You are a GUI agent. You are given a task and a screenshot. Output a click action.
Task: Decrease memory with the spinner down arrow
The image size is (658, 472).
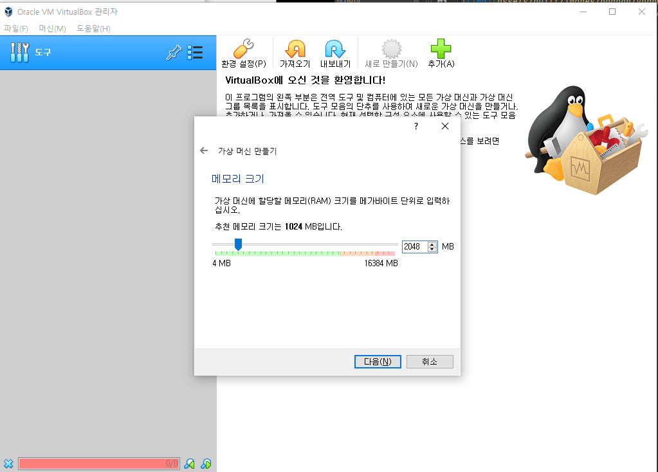coord(432,250)
